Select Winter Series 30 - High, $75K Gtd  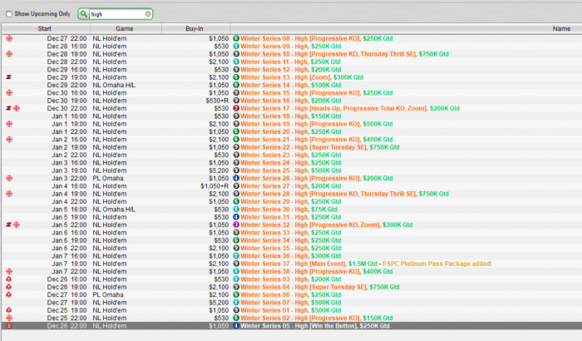(x=289, y=210)
